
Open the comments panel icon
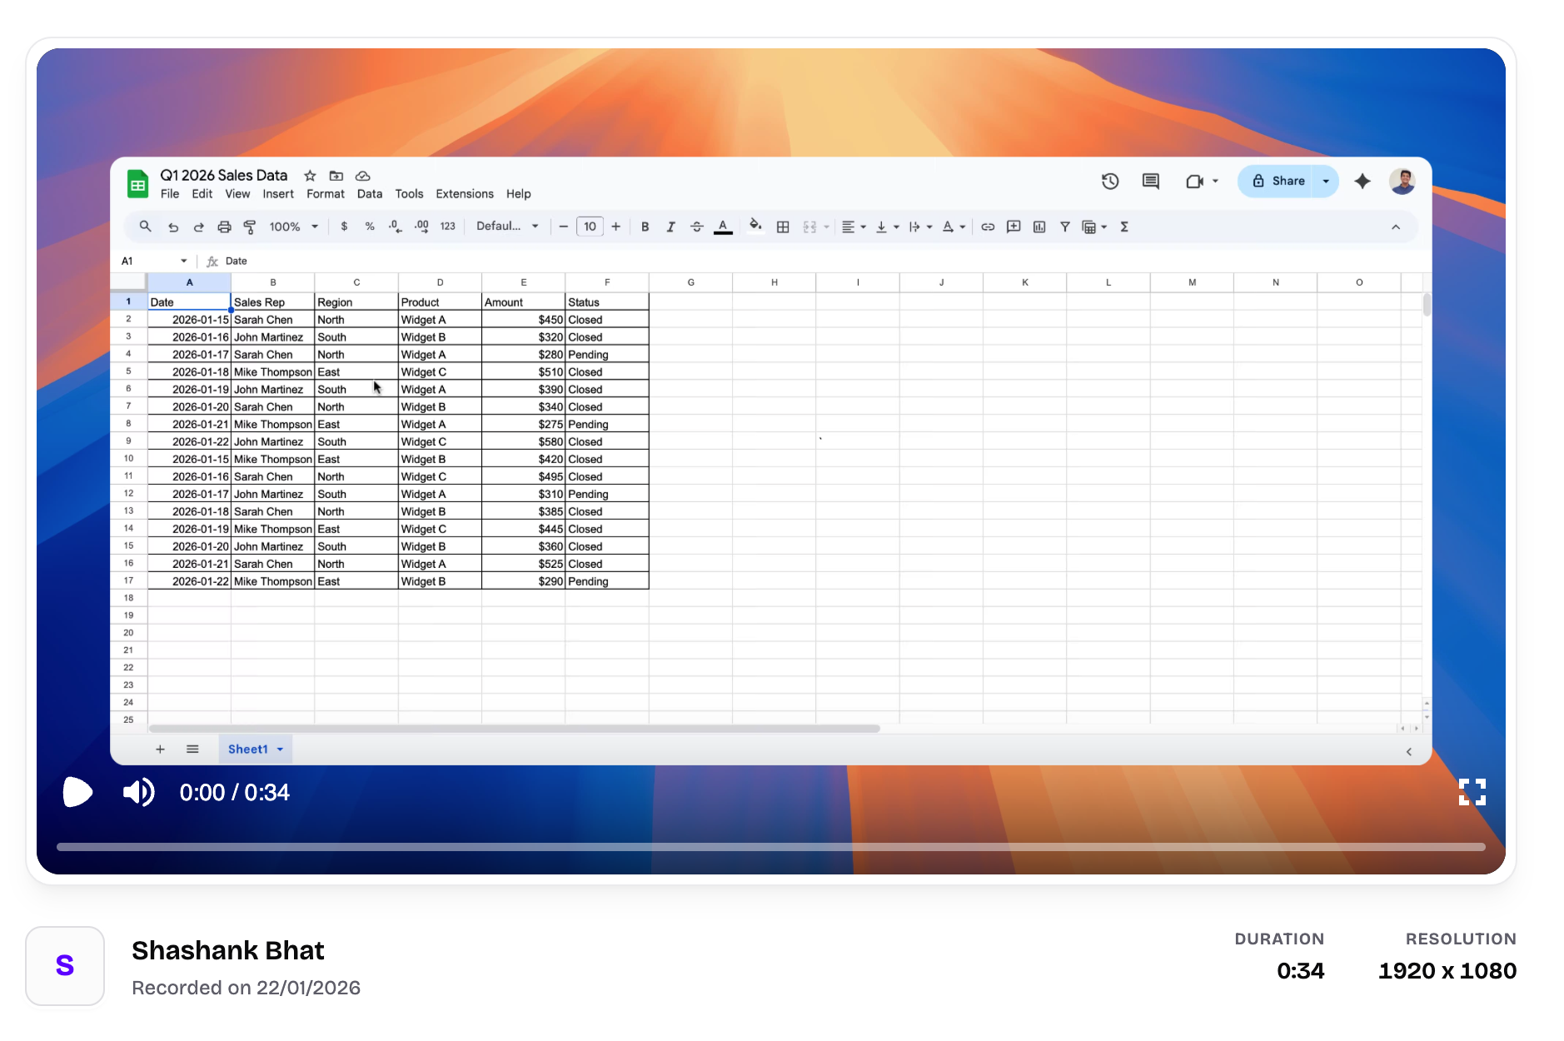pos(1151,182)
